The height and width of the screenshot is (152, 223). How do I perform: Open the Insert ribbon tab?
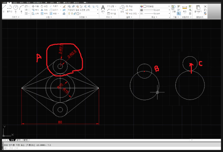[x=15, y=3]
